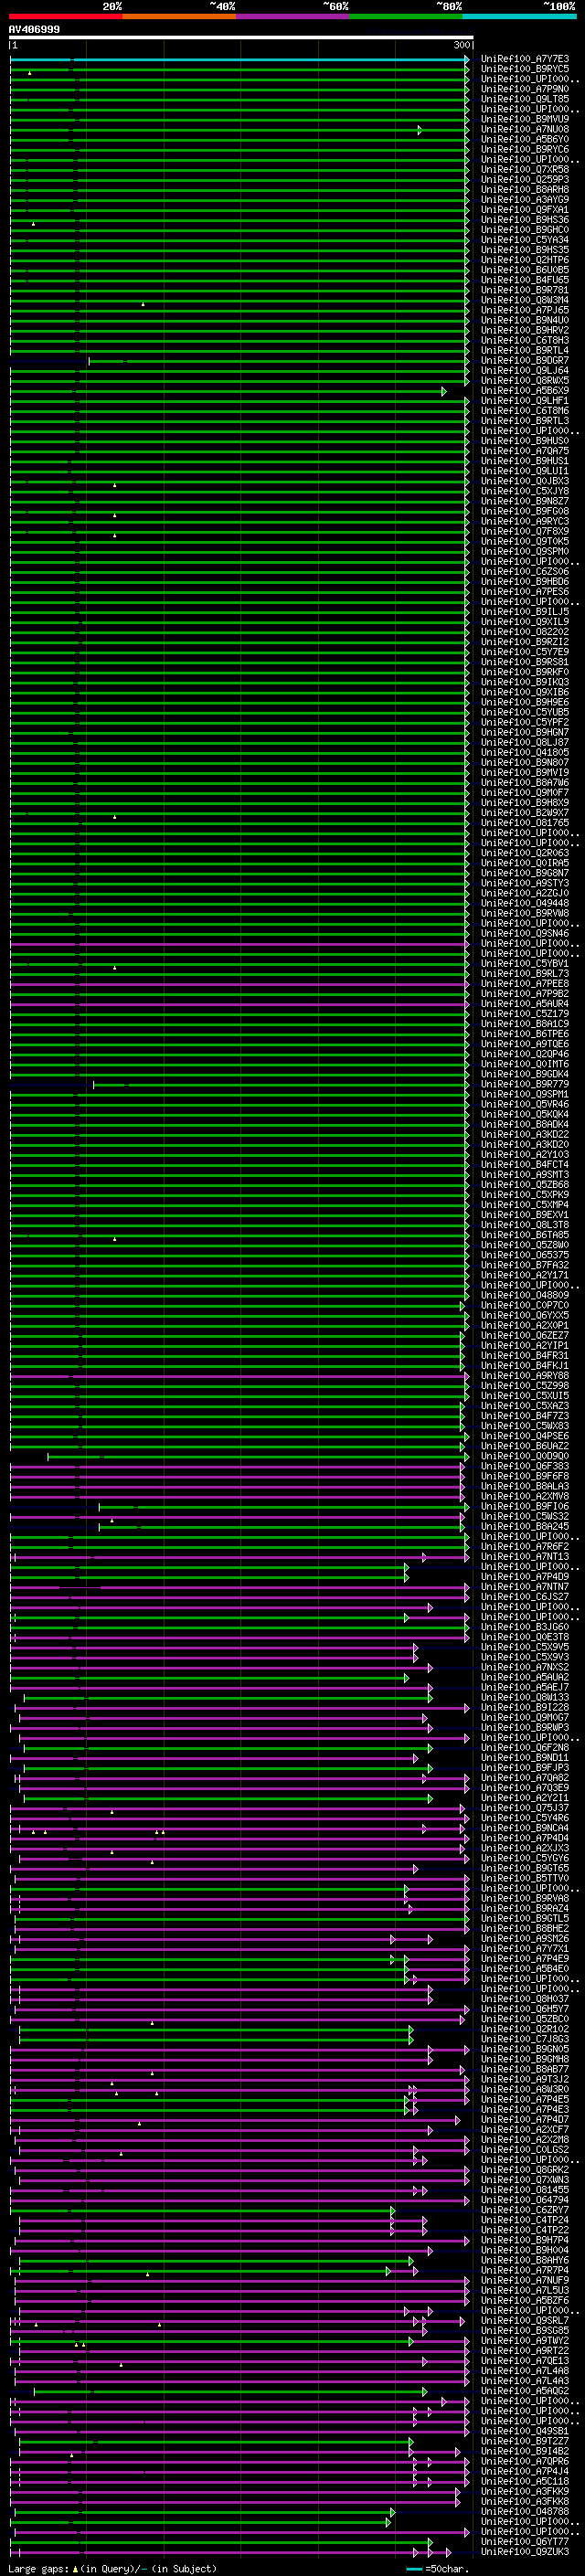Select hit UniRef100_B9DGR7

coord(525,361)
